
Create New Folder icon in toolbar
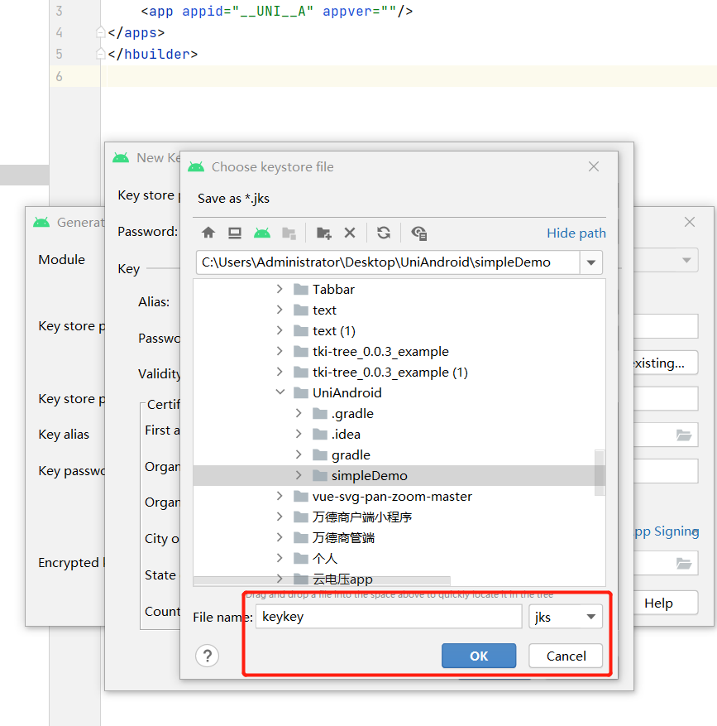click(323, 233)
